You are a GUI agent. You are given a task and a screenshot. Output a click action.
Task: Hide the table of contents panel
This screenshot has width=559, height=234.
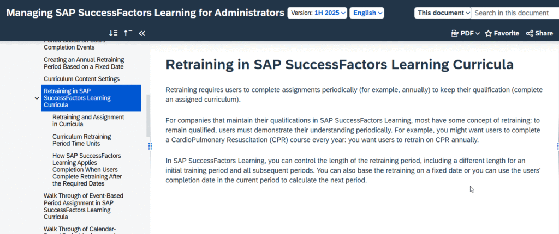coord(142,33)
